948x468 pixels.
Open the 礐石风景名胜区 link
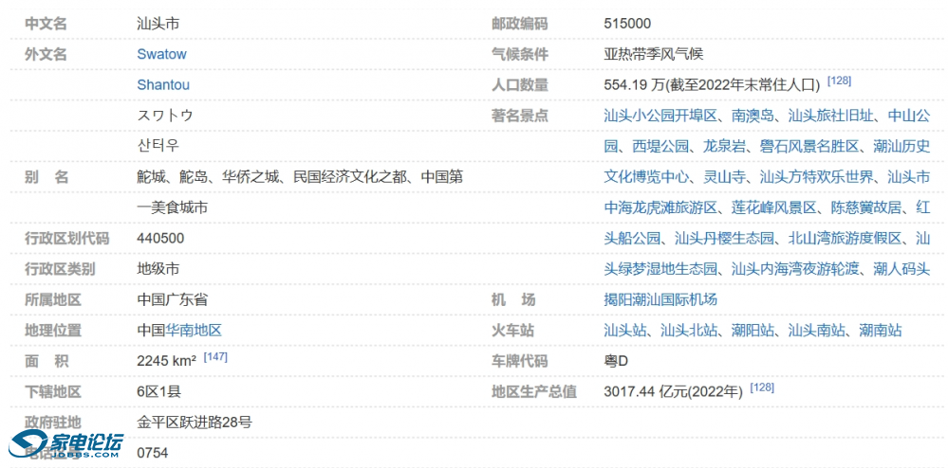pyautogui.click(x=809, y=146)
